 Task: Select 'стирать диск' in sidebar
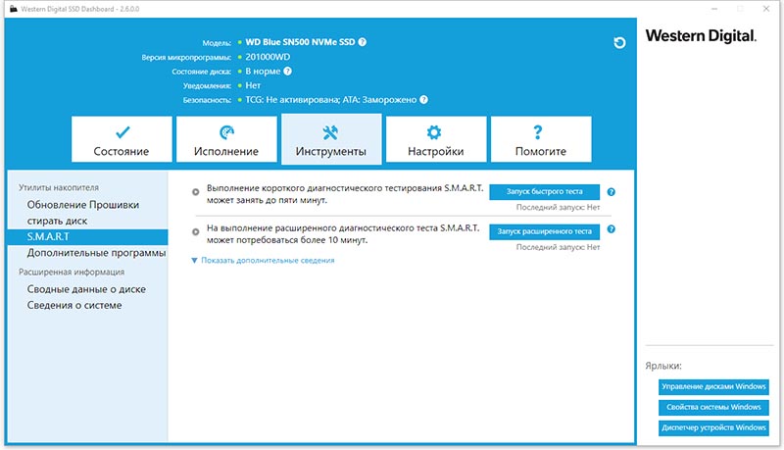(x=57, y=221)
